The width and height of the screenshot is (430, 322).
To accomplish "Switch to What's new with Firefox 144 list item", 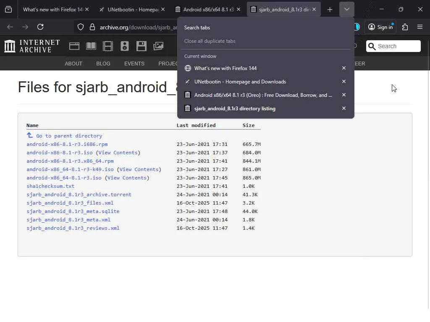I will [260, 68].
